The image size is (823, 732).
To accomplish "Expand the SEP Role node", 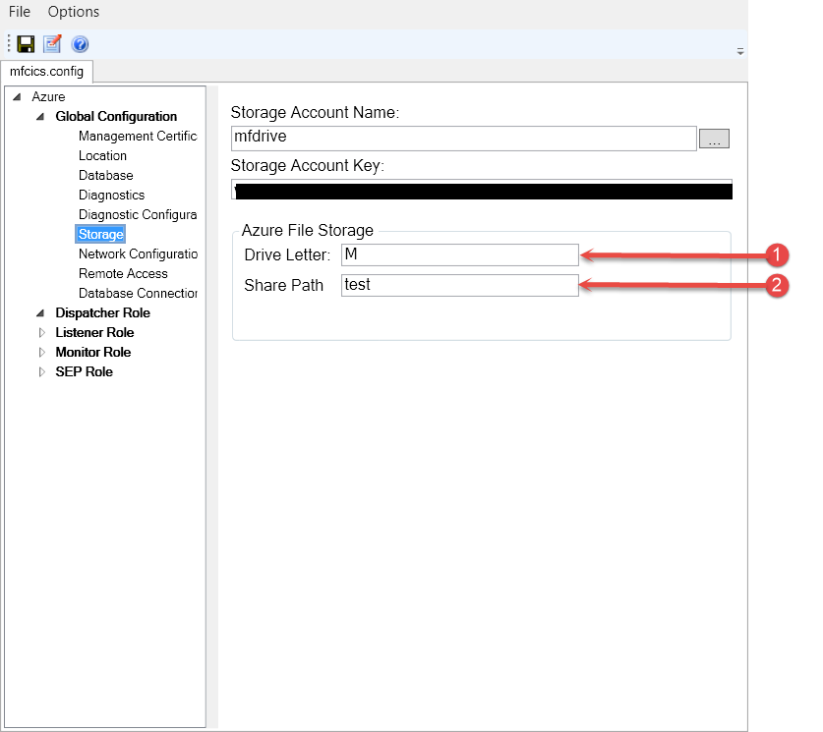I will point(41,372).
